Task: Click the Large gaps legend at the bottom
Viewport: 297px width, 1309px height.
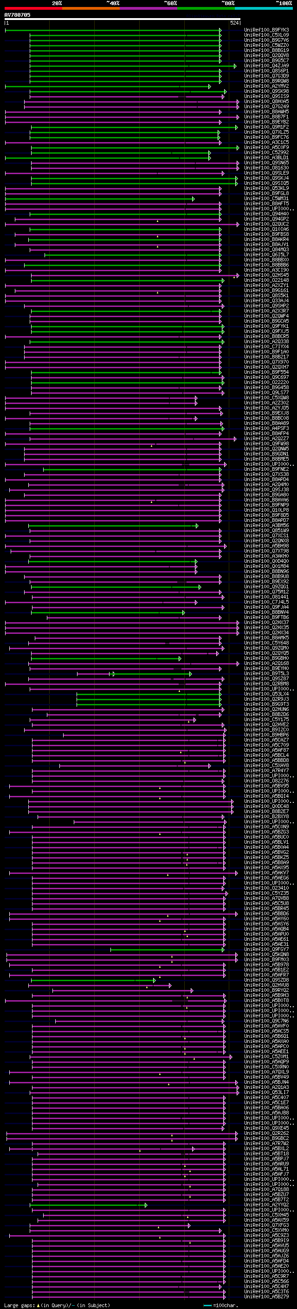Action: (57, 1305)
